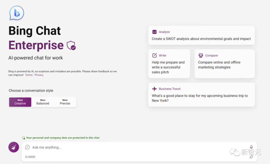Click the Compare scales icon
The width and height of the screenshot is (270, 164).
(x=201, y=55)
